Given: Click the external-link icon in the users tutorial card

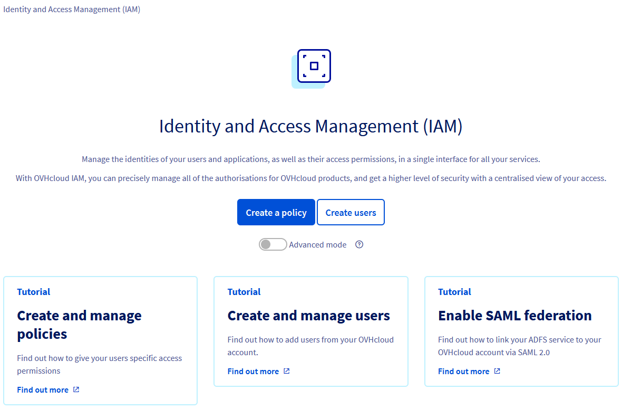Looking at the screenshot, I should pyautogui.click(x=287, y=371).
